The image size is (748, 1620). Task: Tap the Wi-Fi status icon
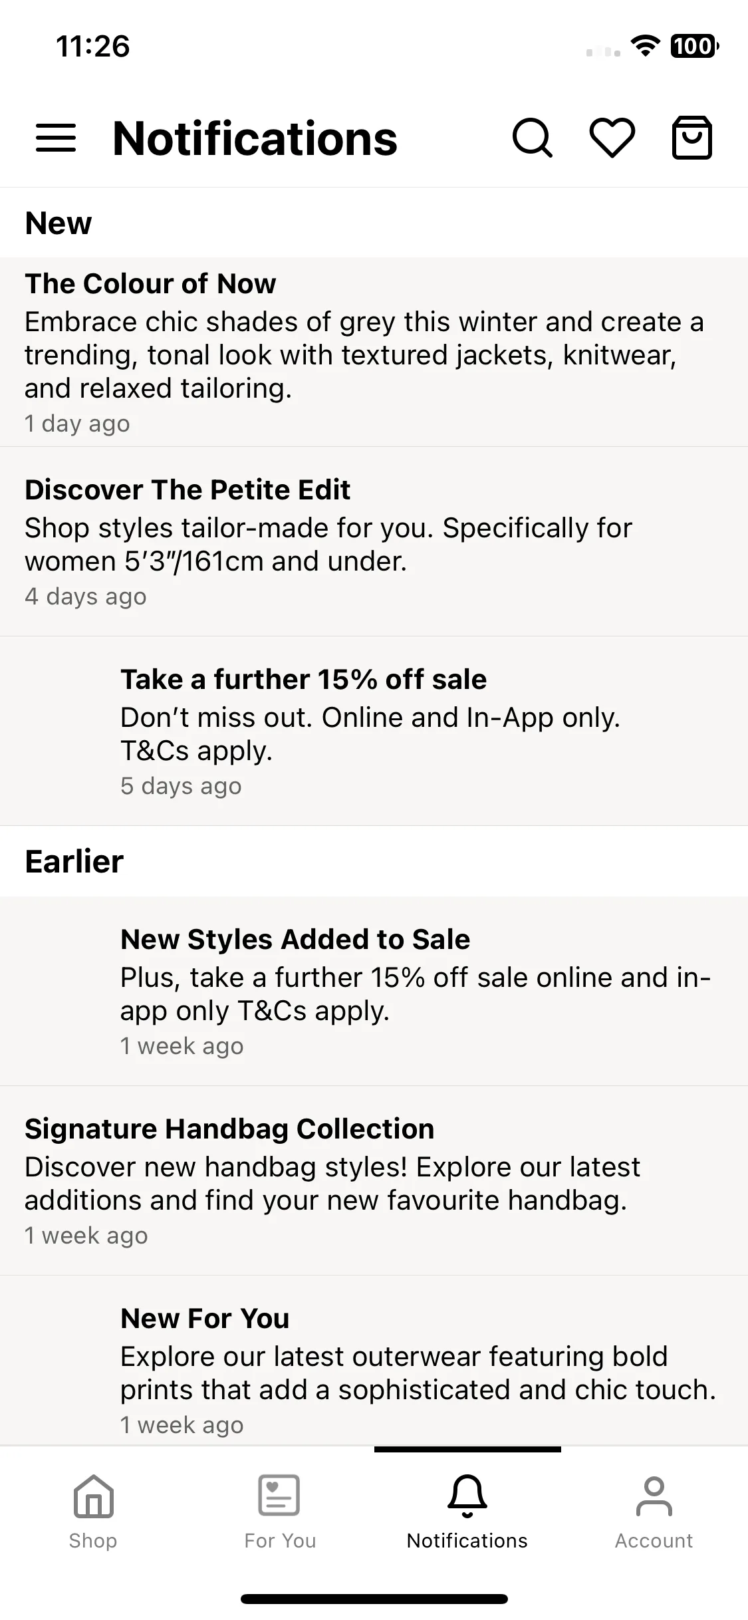click(645, 46)
